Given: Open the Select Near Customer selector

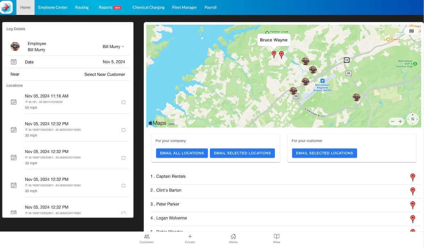Looking at the screenshot, I should click(105, 74).
